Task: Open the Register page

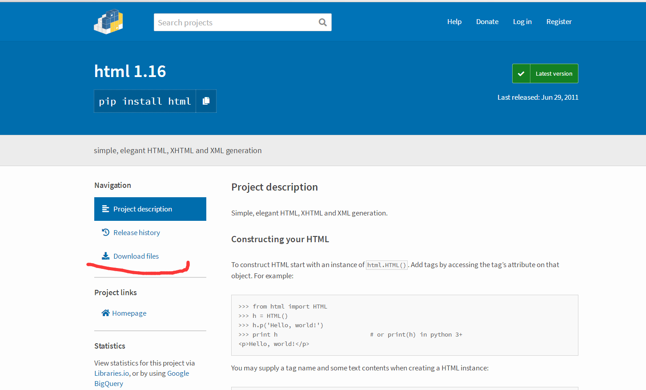Action: coord(559,21)
